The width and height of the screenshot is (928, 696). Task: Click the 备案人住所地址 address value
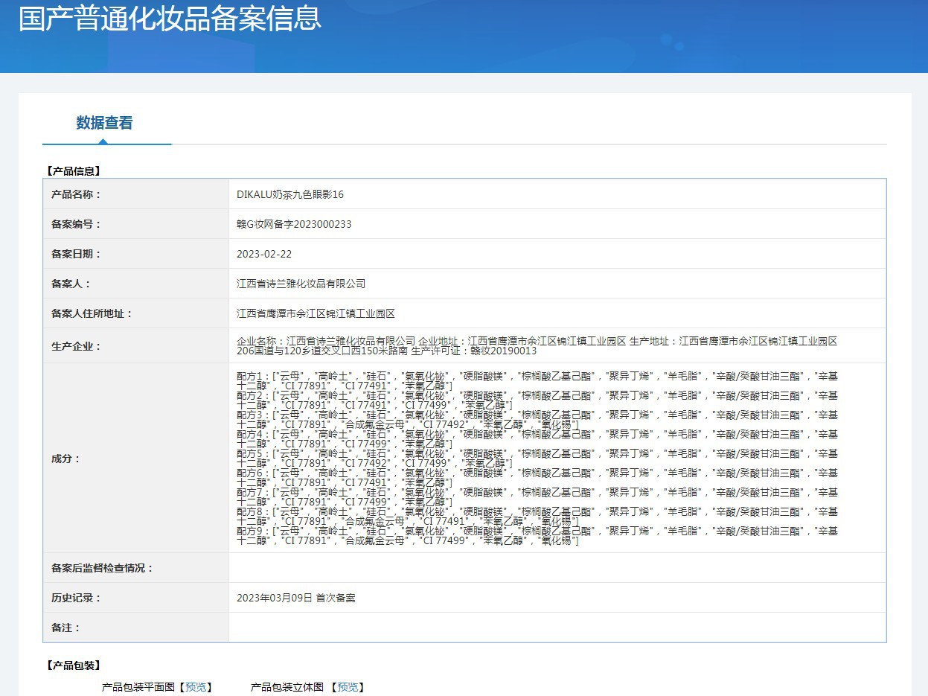[x=316, y=313]
